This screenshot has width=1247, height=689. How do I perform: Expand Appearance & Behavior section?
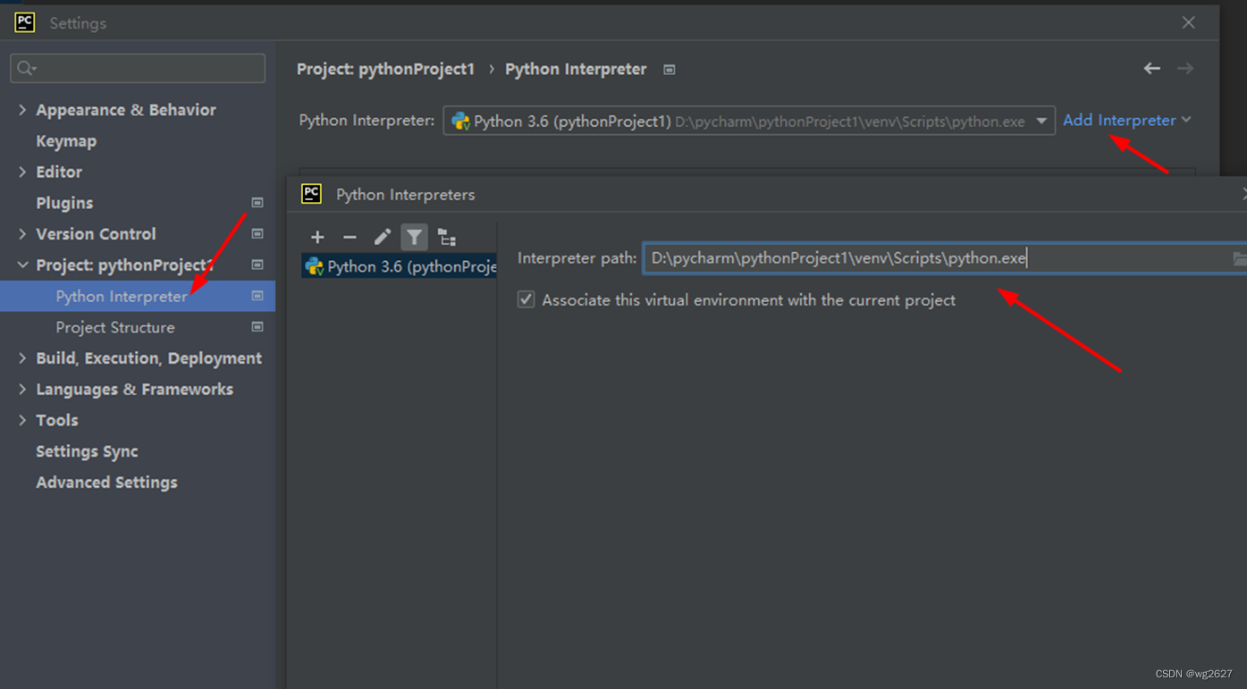[22, 110]
